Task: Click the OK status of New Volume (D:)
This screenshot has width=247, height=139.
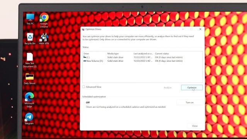Action: pos(169,61)
